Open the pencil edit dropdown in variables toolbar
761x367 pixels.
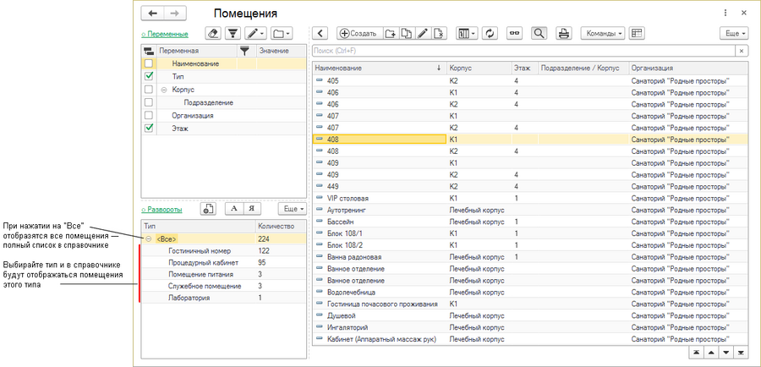(x=256, y=33)
